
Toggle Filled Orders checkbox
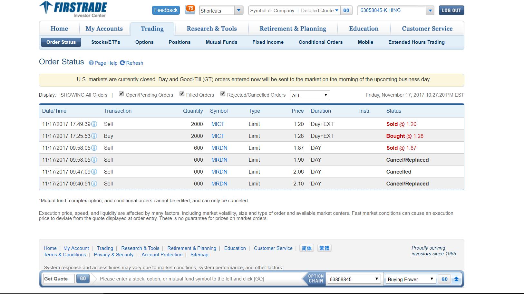coord(182,94)
